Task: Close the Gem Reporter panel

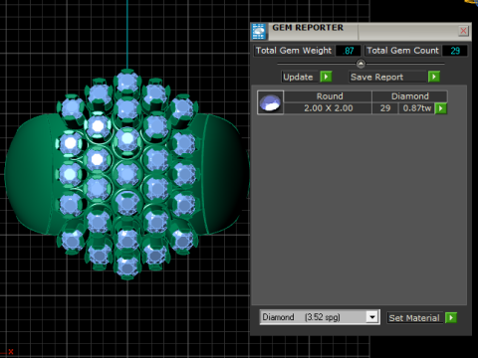Action: pyautogui.click(x=463, y=31)
